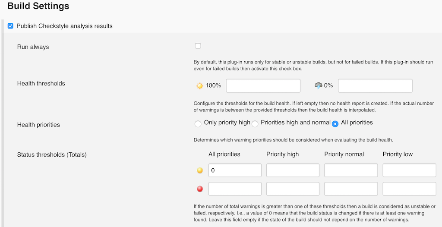Click the Build Settings heading
This screenshot has width=442, height=227.
[38, 6]
